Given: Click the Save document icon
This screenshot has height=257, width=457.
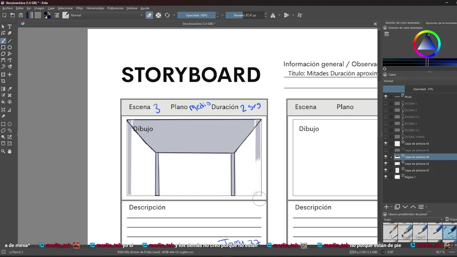Looking at the screenshot, I should [x=21, y=15].
